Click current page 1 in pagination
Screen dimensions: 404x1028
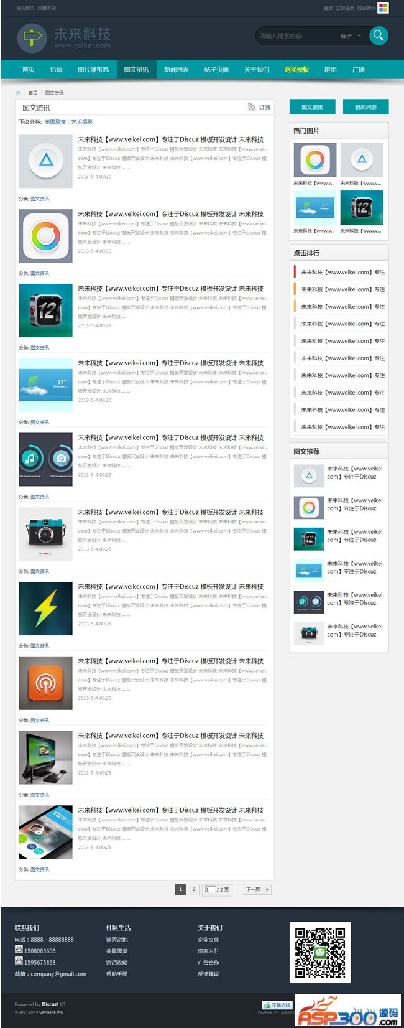click(181, 889)
